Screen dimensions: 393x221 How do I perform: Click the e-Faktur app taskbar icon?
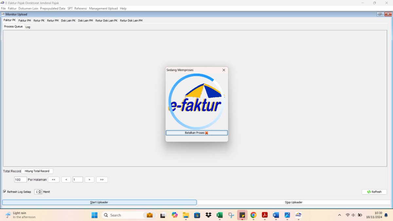tap(298, 215)
